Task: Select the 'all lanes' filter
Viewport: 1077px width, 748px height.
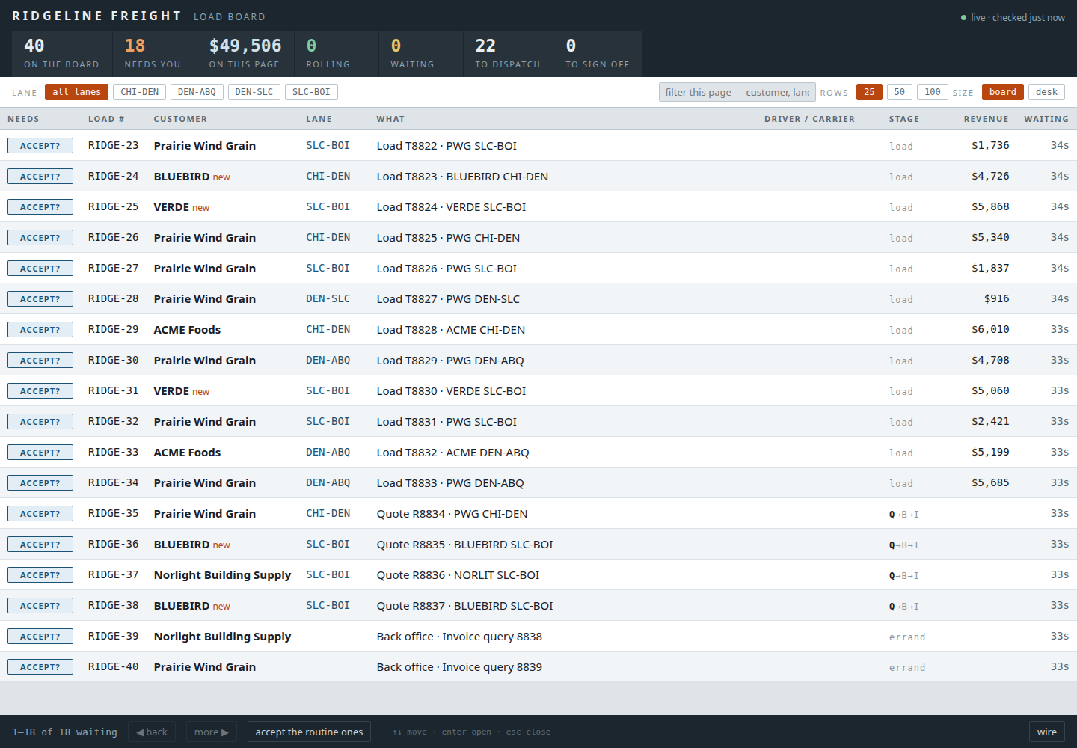Action: tap(76, 92)
